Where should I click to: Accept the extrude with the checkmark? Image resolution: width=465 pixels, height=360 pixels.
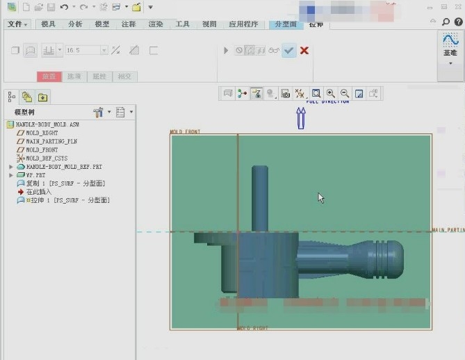pos(289,51)
